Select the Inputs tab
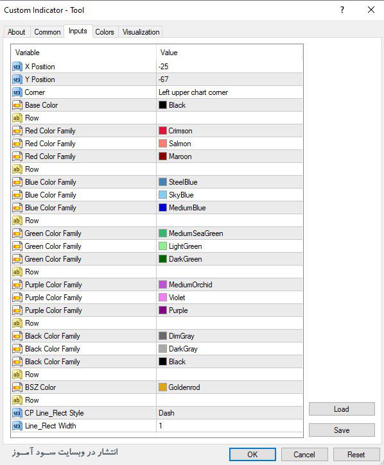 78,31
